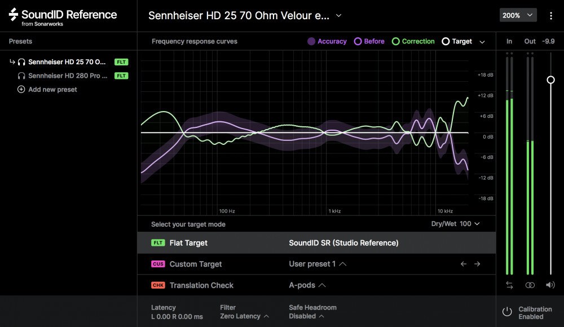This screenshot has width=564, height=327.
Task: Click the red CHK Translation Check badge
Action: click(158, 285)
